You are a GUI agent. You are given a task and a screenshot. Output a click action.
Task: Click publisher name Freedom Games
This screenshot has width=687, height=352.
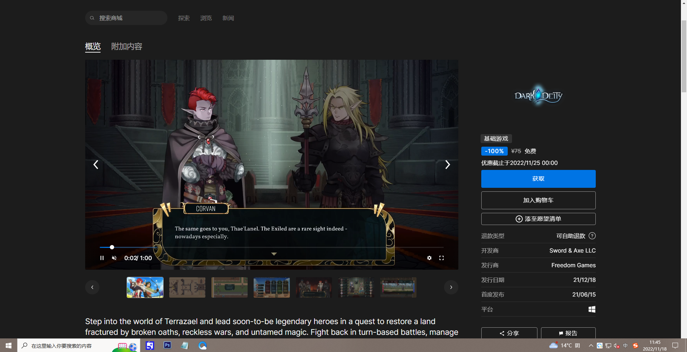tap(573, 265)
